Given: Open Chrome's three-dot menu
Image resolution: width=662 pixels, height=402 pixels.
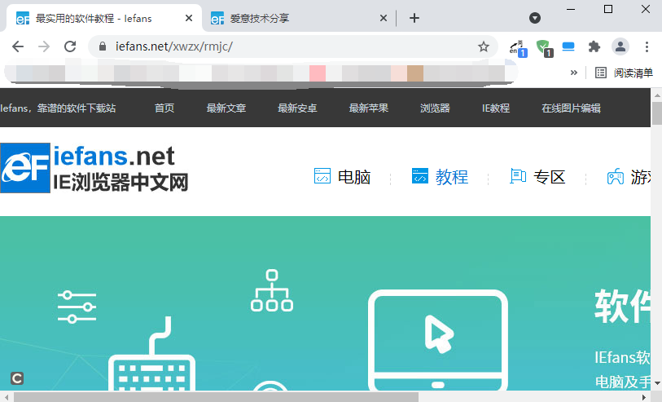Looking at the screenshot, I should point(647,46).
